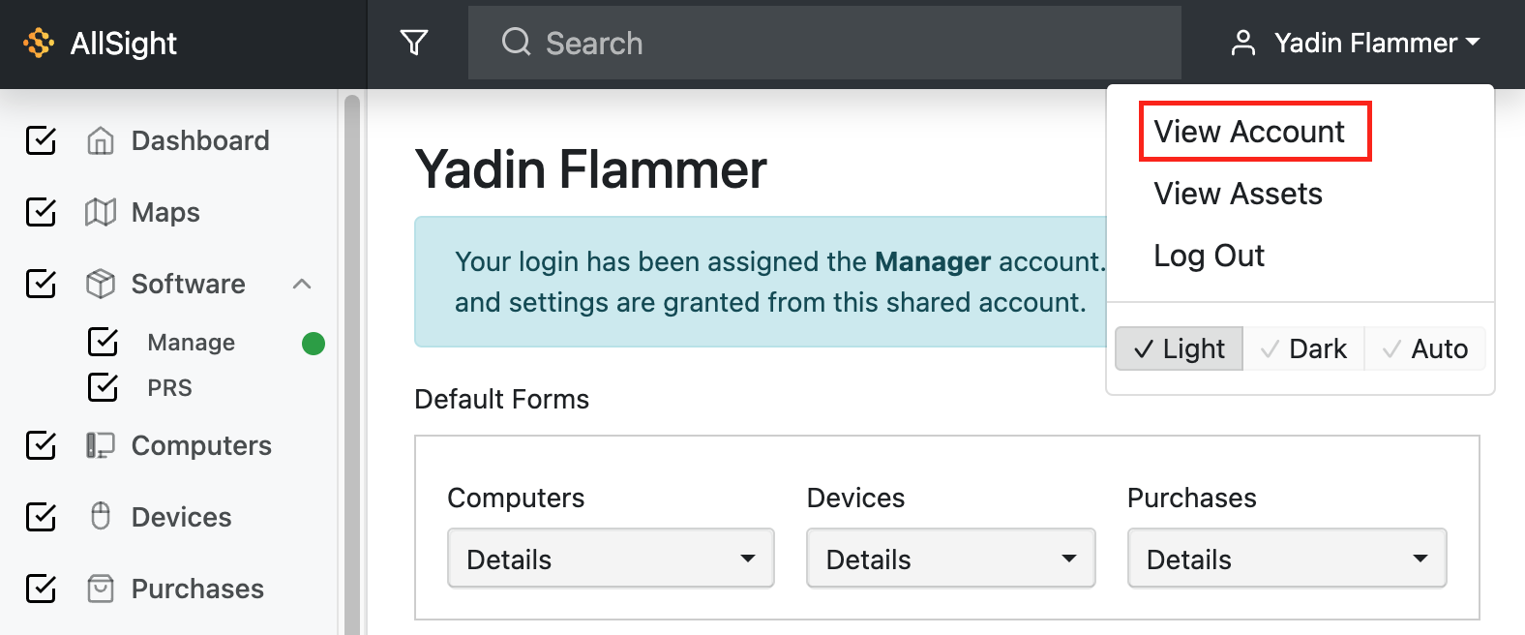Switch theme to Dark
Viewport: 1525px width, 635px height.
click(1303, 348)
